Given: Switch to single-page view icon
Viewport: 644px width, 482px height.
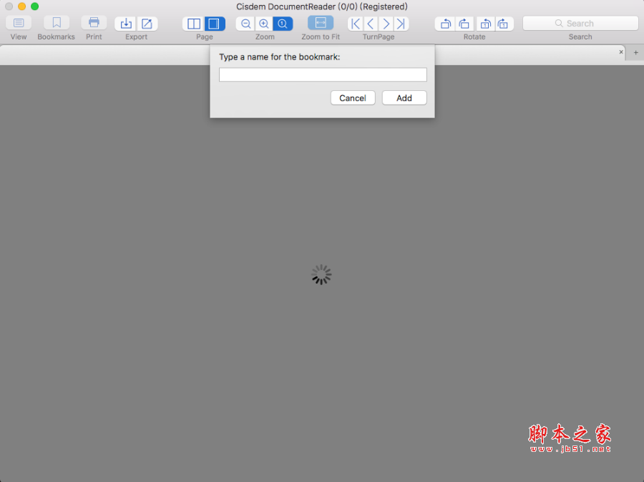Looking at the screenshot, I should coord(215,24).
